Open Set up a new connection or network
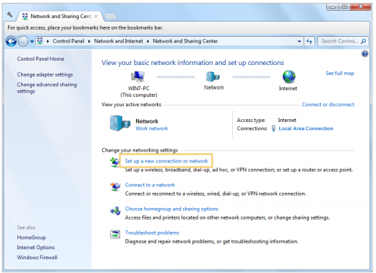Image resolution: width=376 pixels, height=273 pixels. click(x=166, y=161)
